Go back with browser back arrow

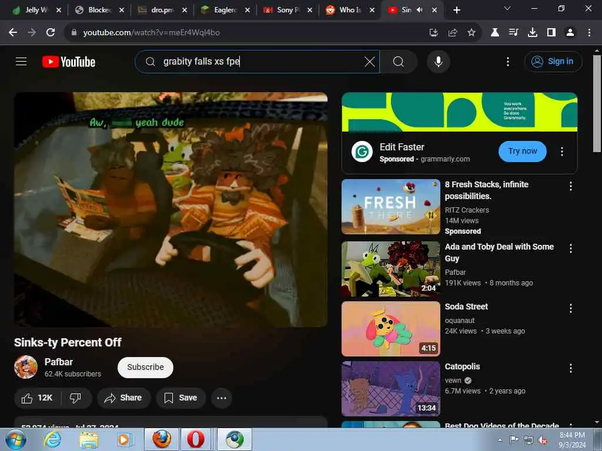(x=13, y=33)
